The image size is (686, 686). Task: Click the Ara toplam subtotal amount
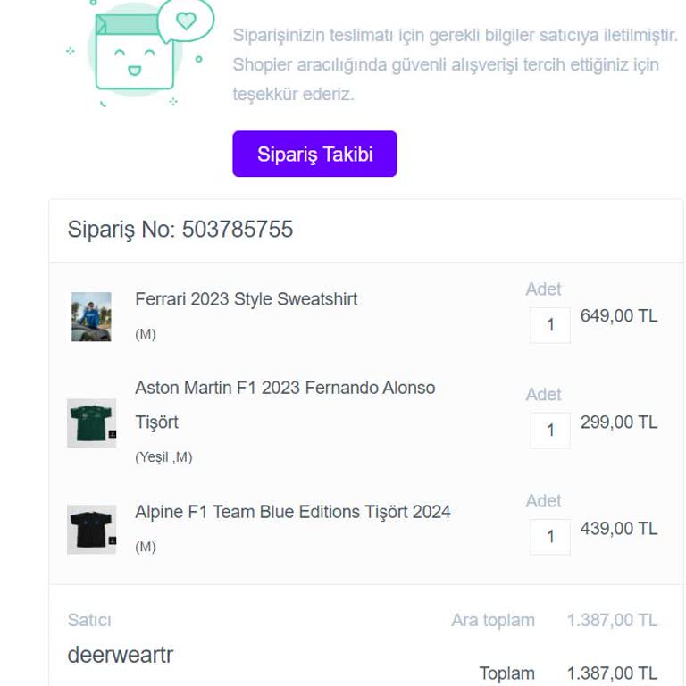pos(612,620)
